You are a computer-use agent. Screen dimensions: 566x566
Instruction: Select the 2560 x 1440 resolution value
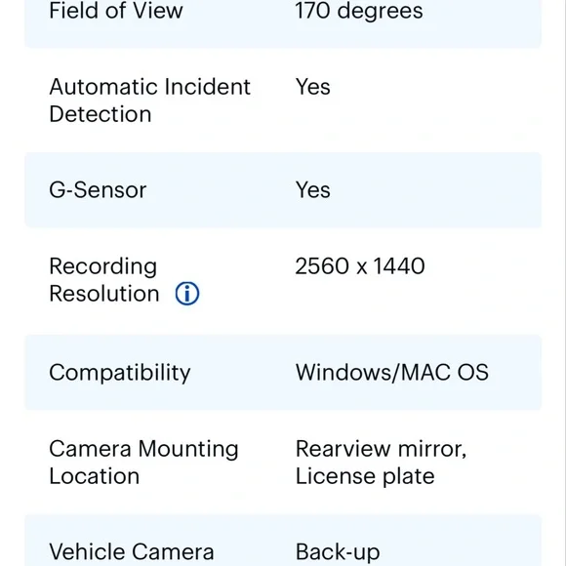point(360,266)
